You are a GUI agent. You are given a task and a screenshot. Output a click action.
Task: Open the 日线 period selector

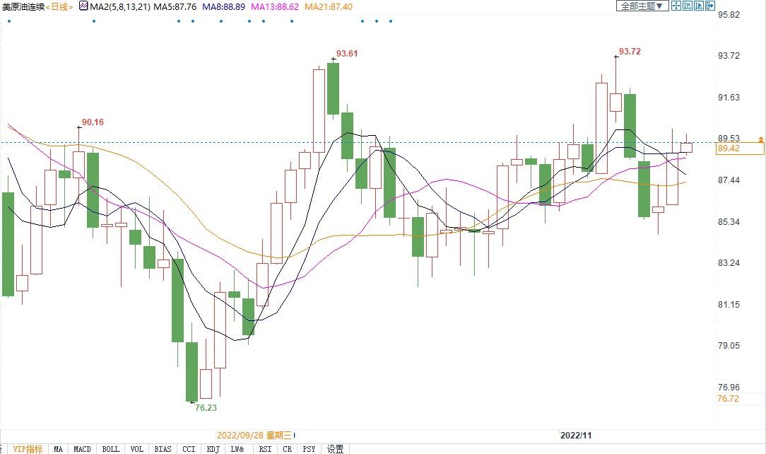coord(59,7)
